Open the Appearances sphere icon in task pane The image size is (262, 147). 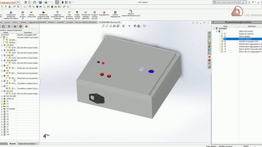tap(209, 47)
